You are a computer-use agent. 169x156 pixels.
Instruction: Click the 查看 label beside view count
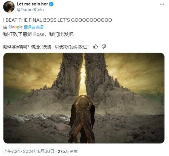coord(74,152)
